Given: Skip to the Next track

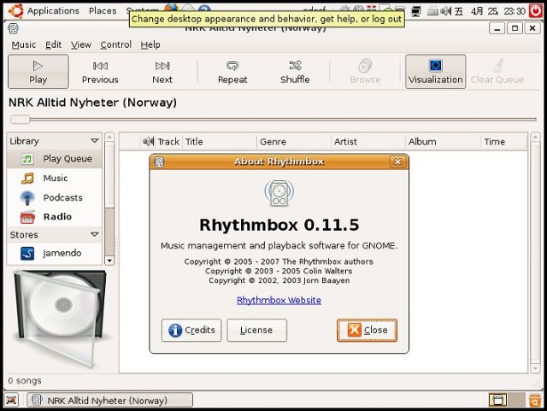Looking at the screenshot, I should click(x=162, y=72).
